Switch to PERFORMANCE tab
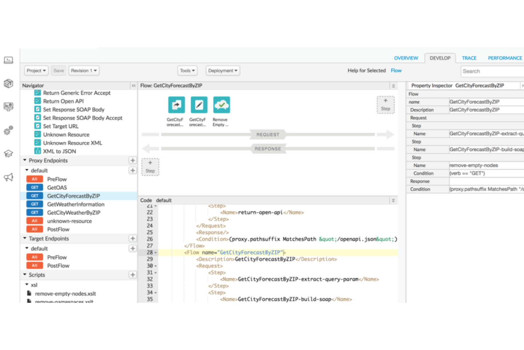524x350 pixels. (505, 58)
